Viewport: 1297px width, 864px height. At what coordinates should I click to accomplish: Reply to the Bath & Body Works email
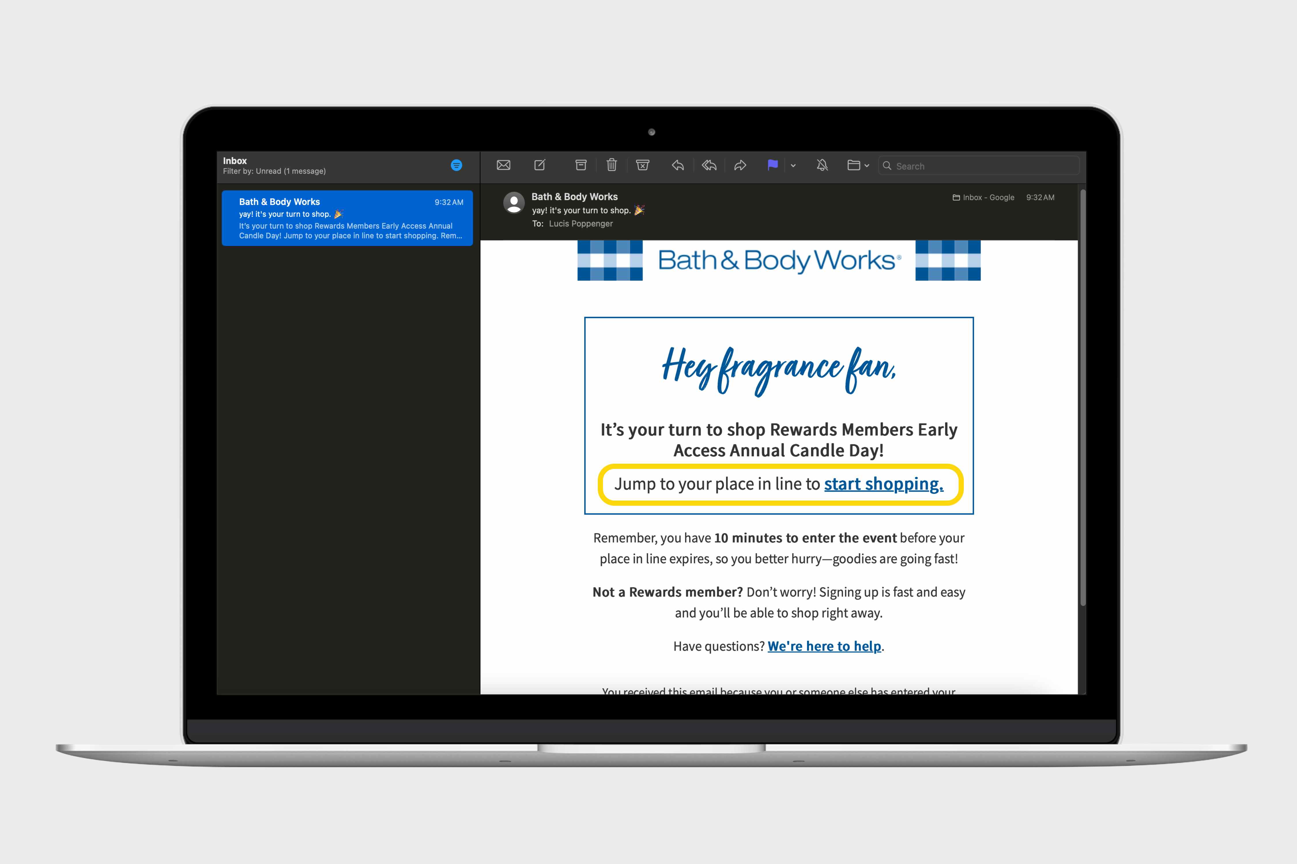tap(678, 165)
